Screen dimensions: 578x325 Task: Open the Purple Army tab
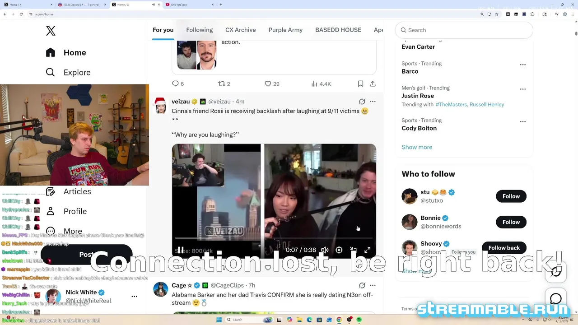coord(285,30)
